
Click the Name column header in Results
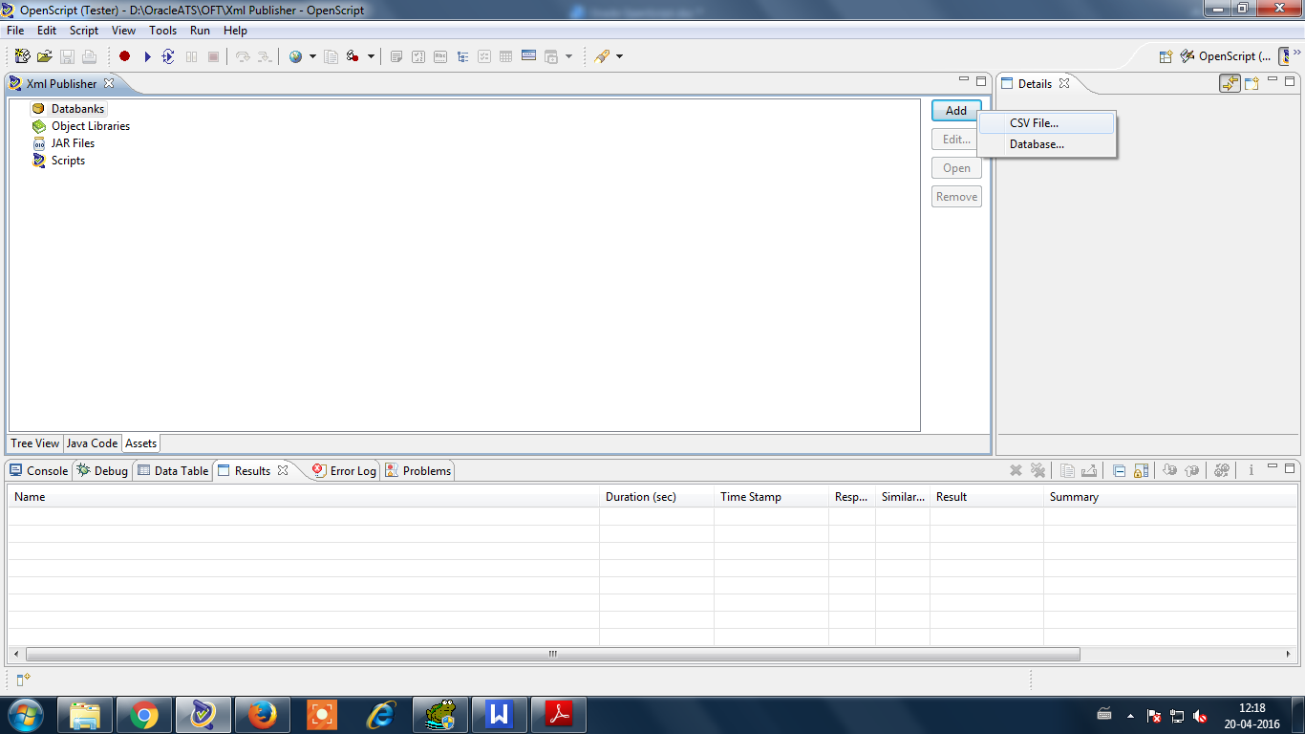click(x=304, y=497)
